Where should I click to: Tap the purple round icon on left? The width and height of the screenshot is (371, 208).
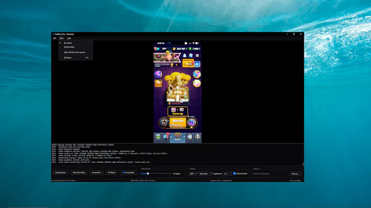158,74
